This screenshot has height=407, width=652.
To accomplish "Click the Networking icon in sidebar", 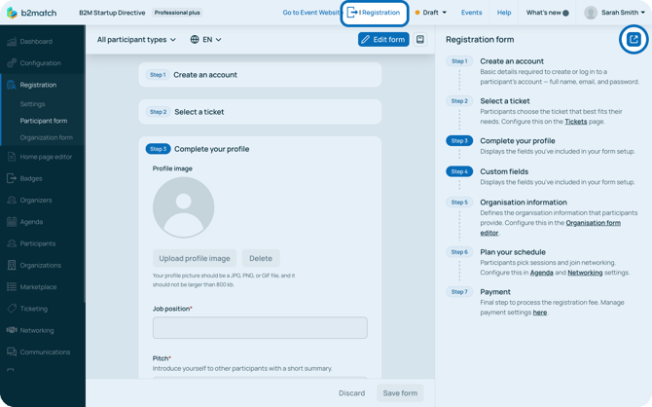I will pyautogui.click(x=12, y=330).
